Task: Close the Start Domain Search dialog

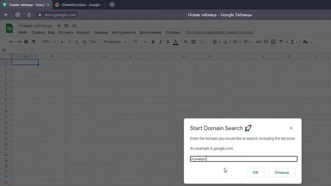Action: pos(291,128)
